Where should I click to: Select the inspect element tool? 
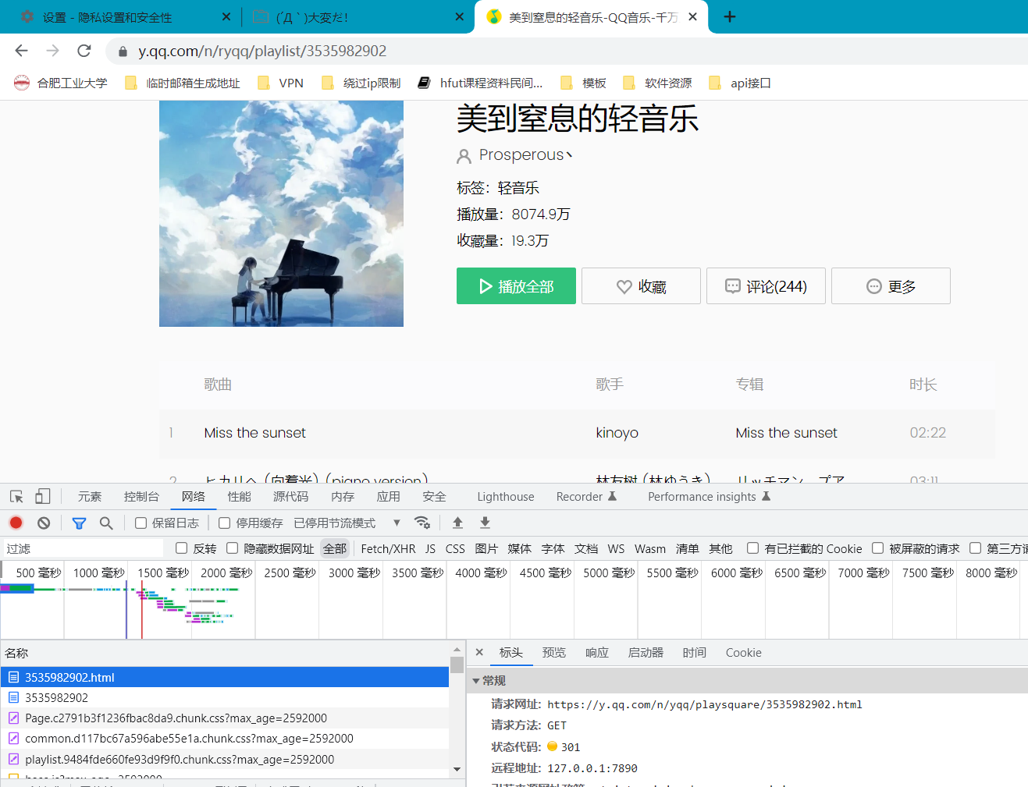(14, 496)
